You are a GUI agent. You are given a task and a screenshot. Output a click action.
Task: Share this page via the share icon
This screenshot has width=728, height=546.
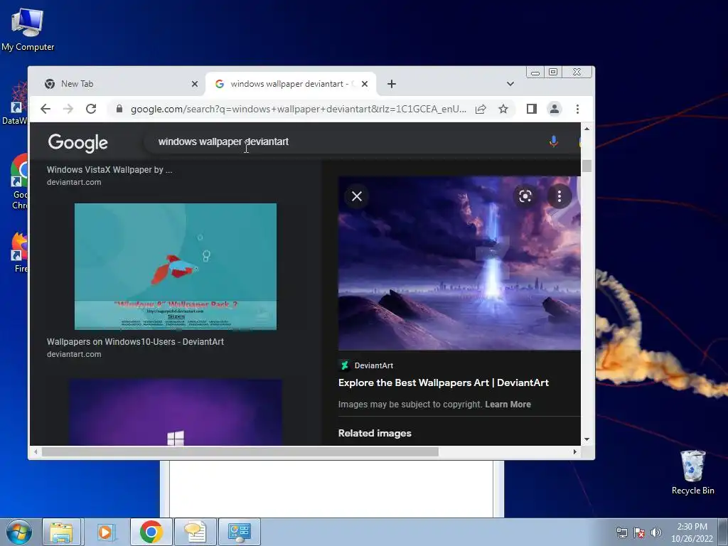click(x=481, y=109)
